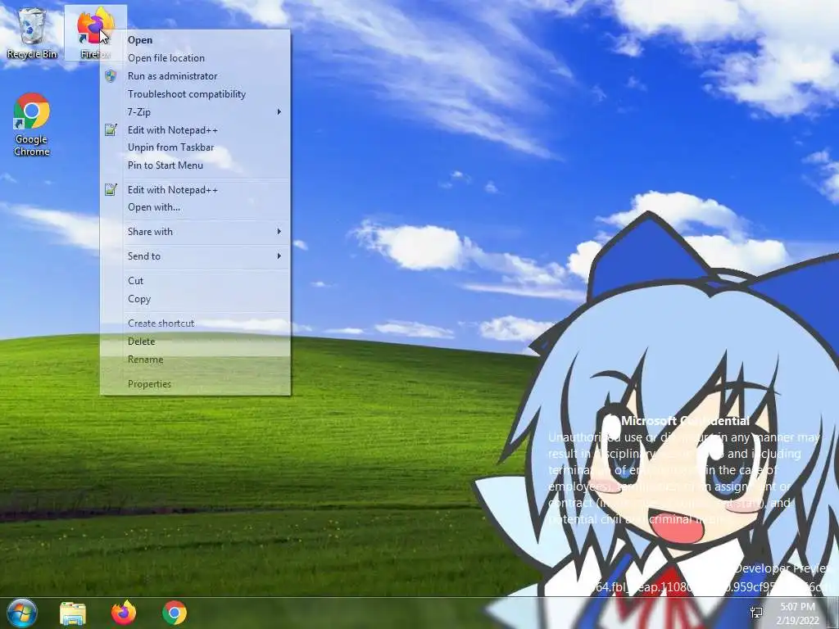Select Run as administrator
Image resolution: width=839 pixels, height=629 pixels.
coord(195,76)
